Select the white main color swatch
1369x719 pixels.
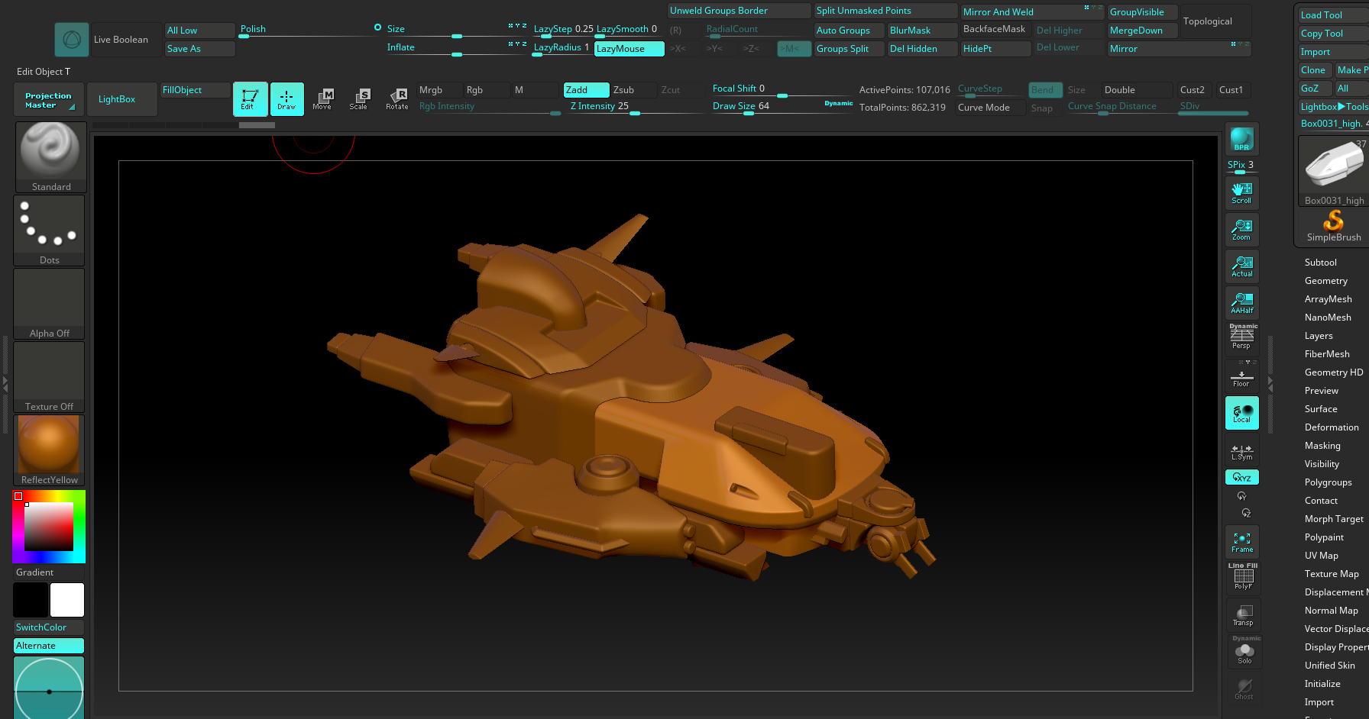[x=67, y=600]
